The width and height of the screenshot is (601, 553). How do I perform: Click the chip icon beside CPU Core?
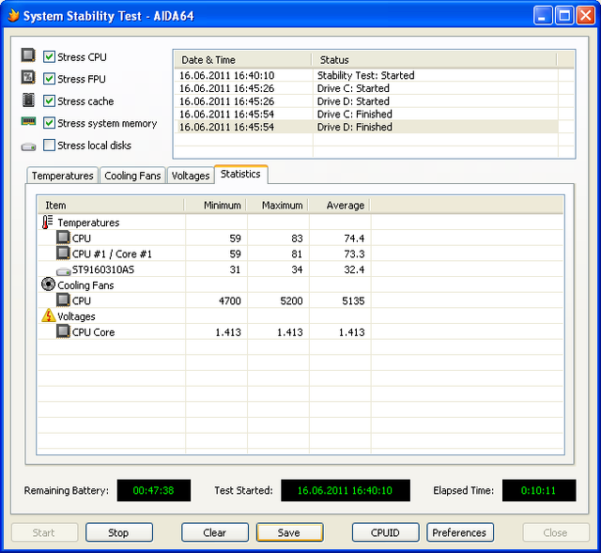64,332
